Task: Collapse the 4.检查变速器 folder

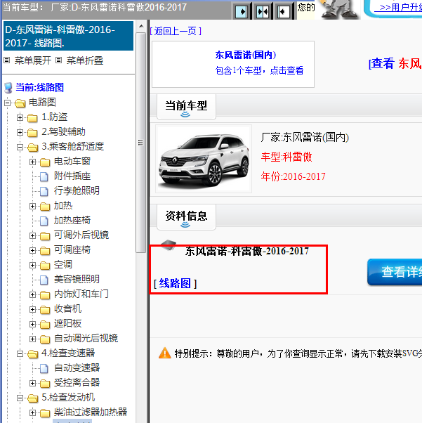Action: tap(20, 353)
